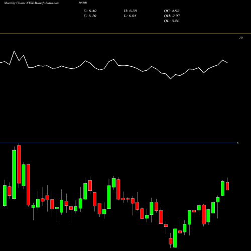Screen dimensions: 251x251
Task: Click the 'Monthly Charts NYSE MunafaSutra.com' title text
Action: pos(32,3)
